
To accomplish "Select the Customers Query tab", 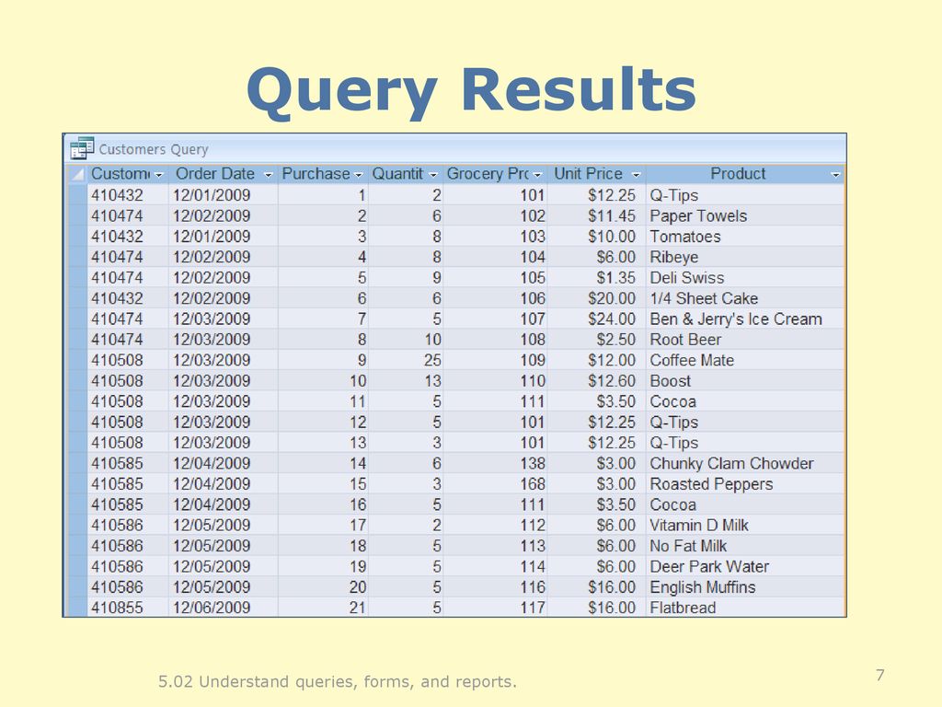I will tap(154, 149).
